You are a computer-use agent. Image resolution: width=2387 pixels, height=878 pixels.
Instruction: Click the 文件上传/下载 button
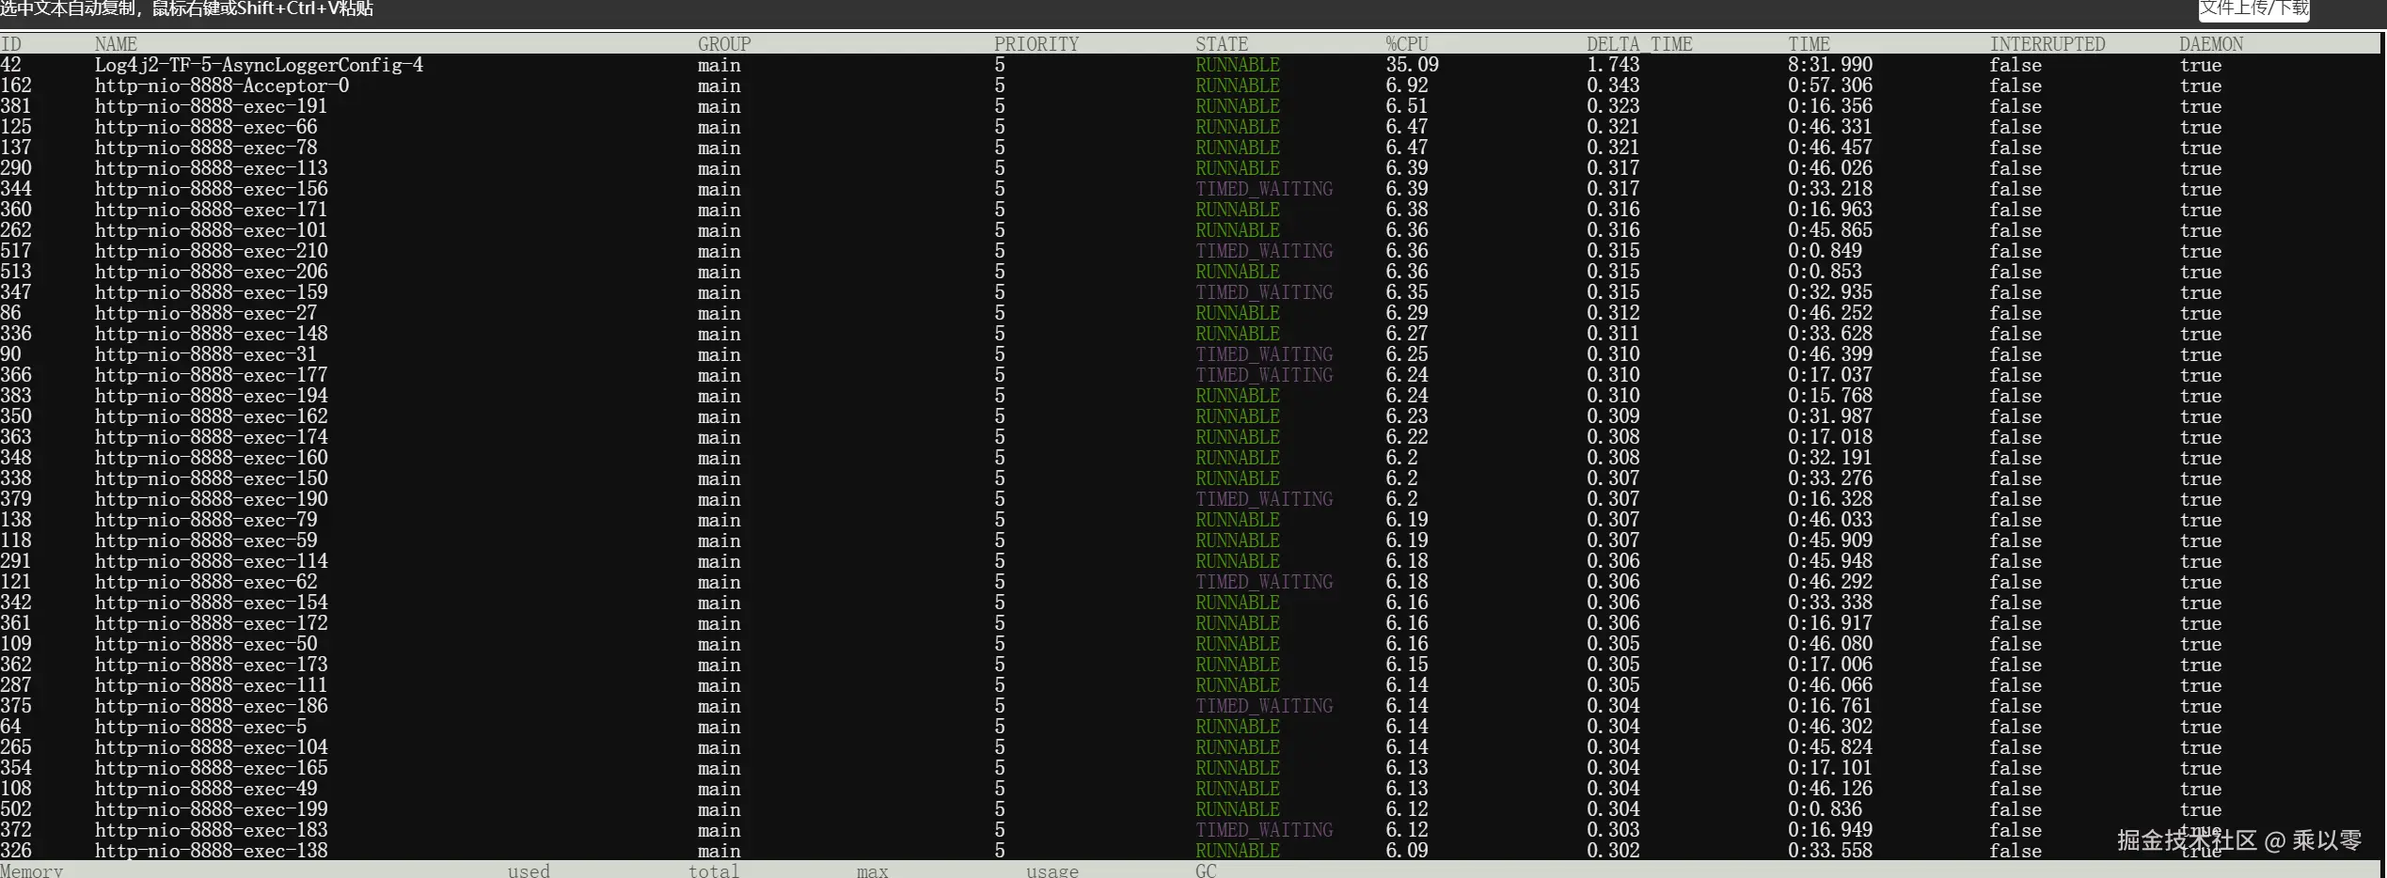pyautogui.click(x=2253, y=8)
